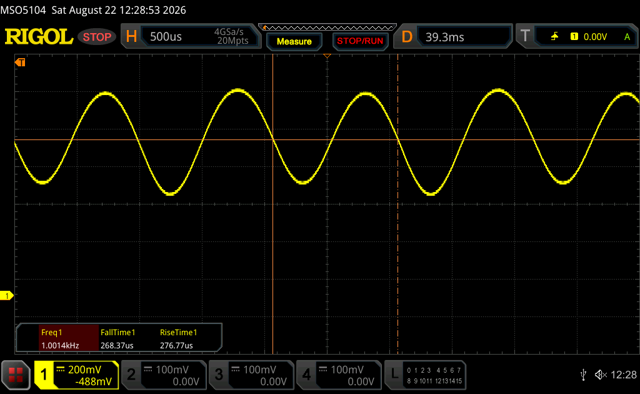Click the 12:28 clock display

tap(623, 375)
